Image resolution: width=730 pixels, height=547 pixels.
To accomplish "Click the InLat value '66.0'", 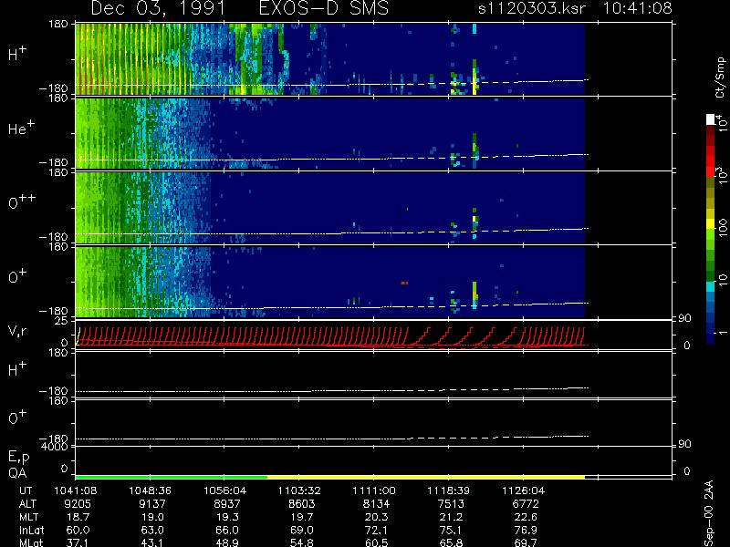I will 227,531.
